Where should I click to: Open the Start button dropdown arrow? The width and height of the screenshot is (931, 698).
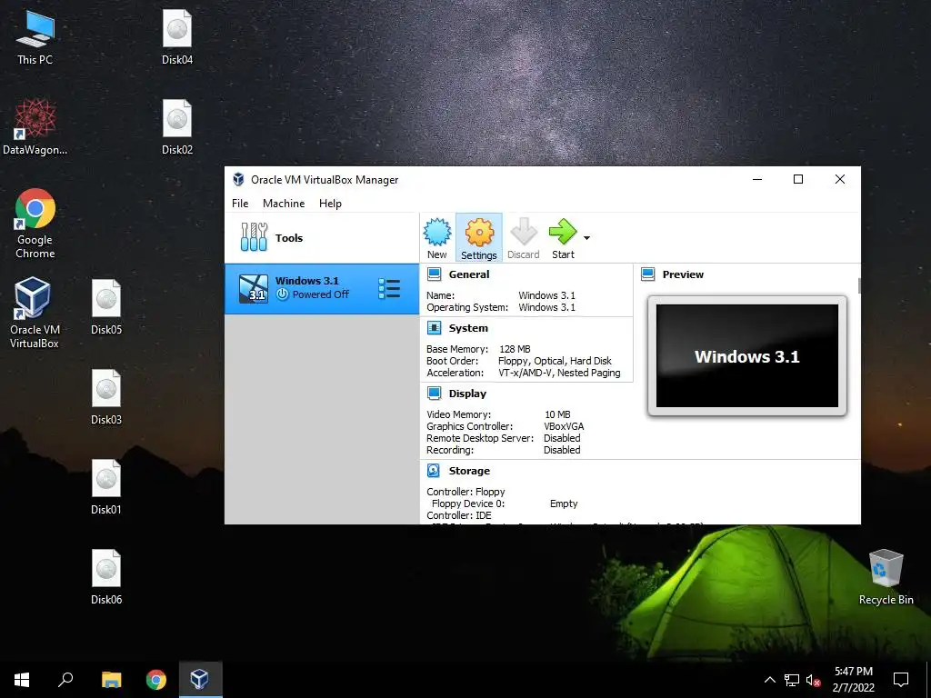(586, 238)
